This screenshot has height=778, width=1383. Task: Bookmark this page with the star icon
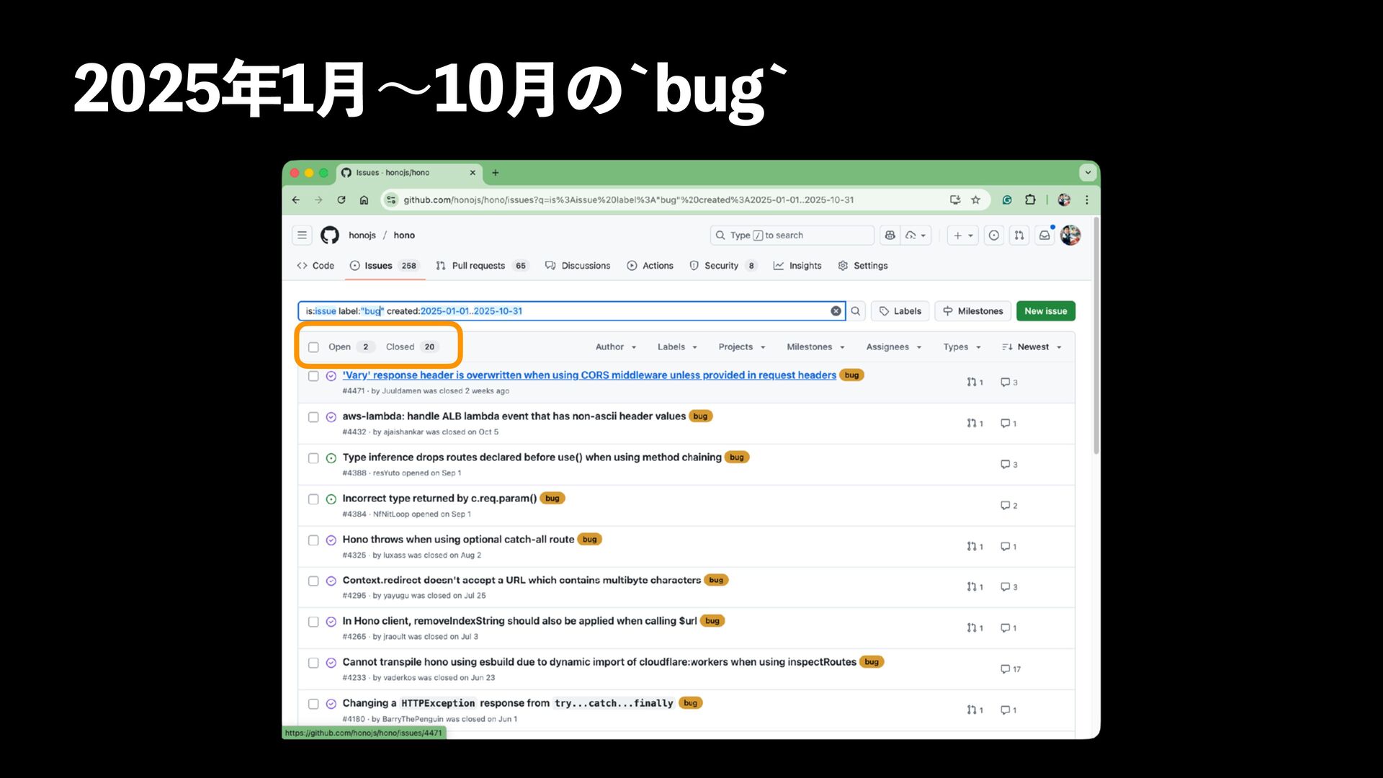(976, 200)
